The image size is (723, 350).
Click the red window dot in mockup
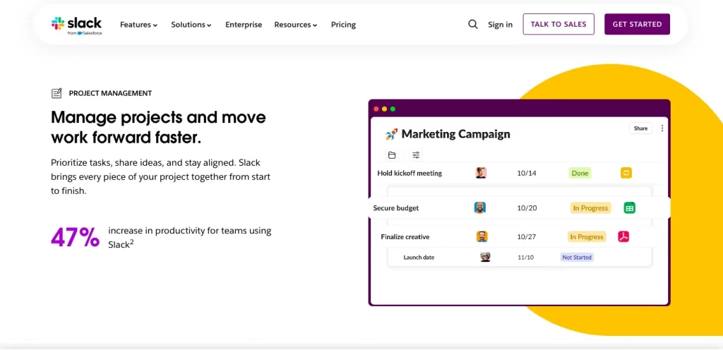pos(376,109)
